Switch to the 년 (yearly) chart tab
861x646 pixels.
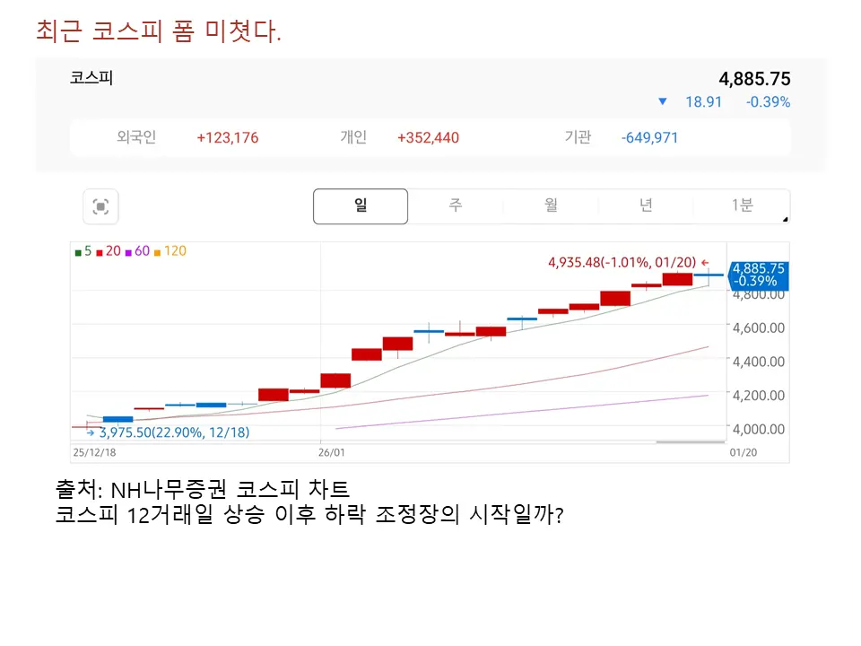tap(646, 206)
